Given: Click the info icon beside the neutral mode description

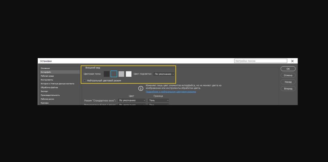Looking at the screenshot, I should click(141, 88).
